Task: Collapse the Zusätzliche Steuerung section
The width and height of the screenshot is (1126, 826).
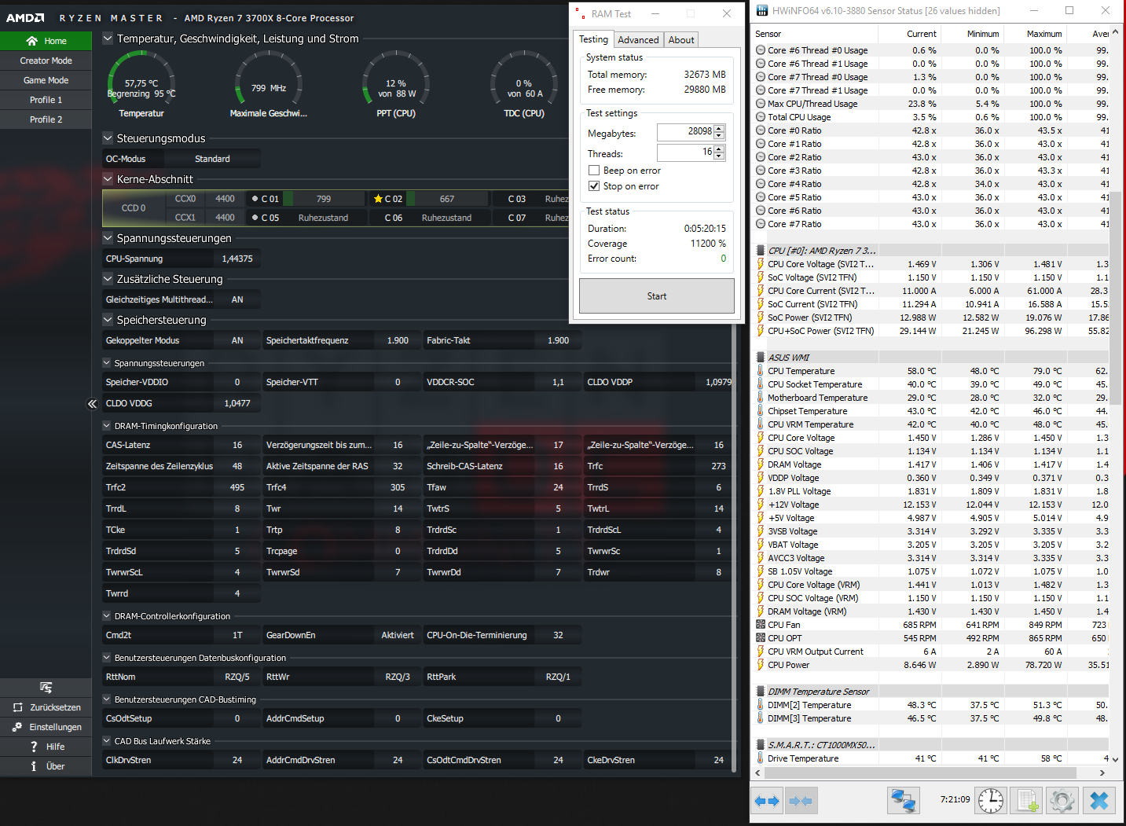Action: point(108,279)
